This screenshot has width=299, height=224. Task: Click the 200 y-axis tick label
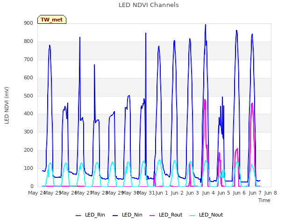click(x=28, y=150)
